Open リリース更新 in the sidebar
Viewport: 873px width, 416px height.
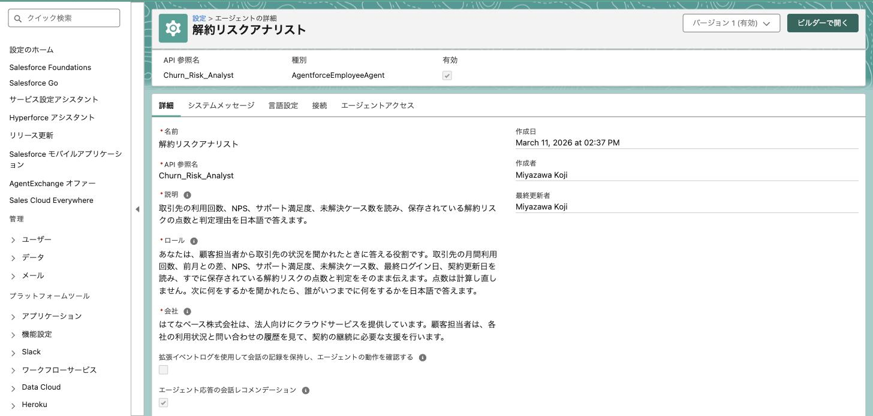pos(31,135)
